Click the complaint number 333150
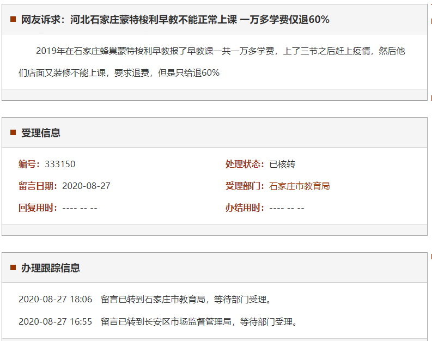432x341 pixels. 60,164
